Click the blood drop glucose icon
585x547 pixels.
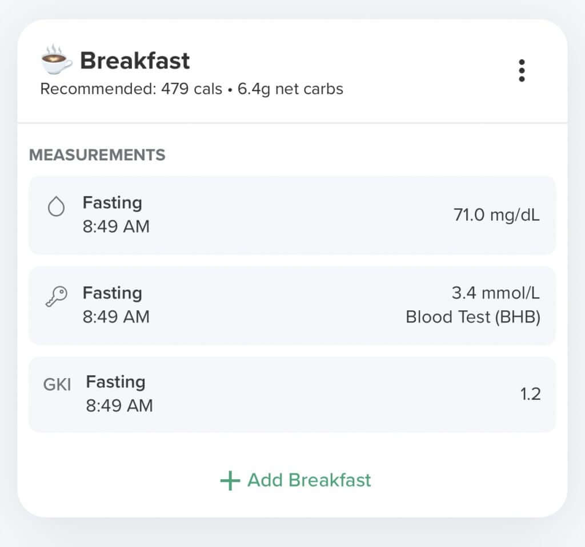pos(57,206)
